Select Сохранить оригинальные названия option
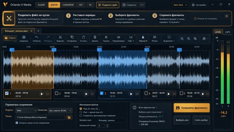Screen dimensions: 234x132 [x=81, y=116]
